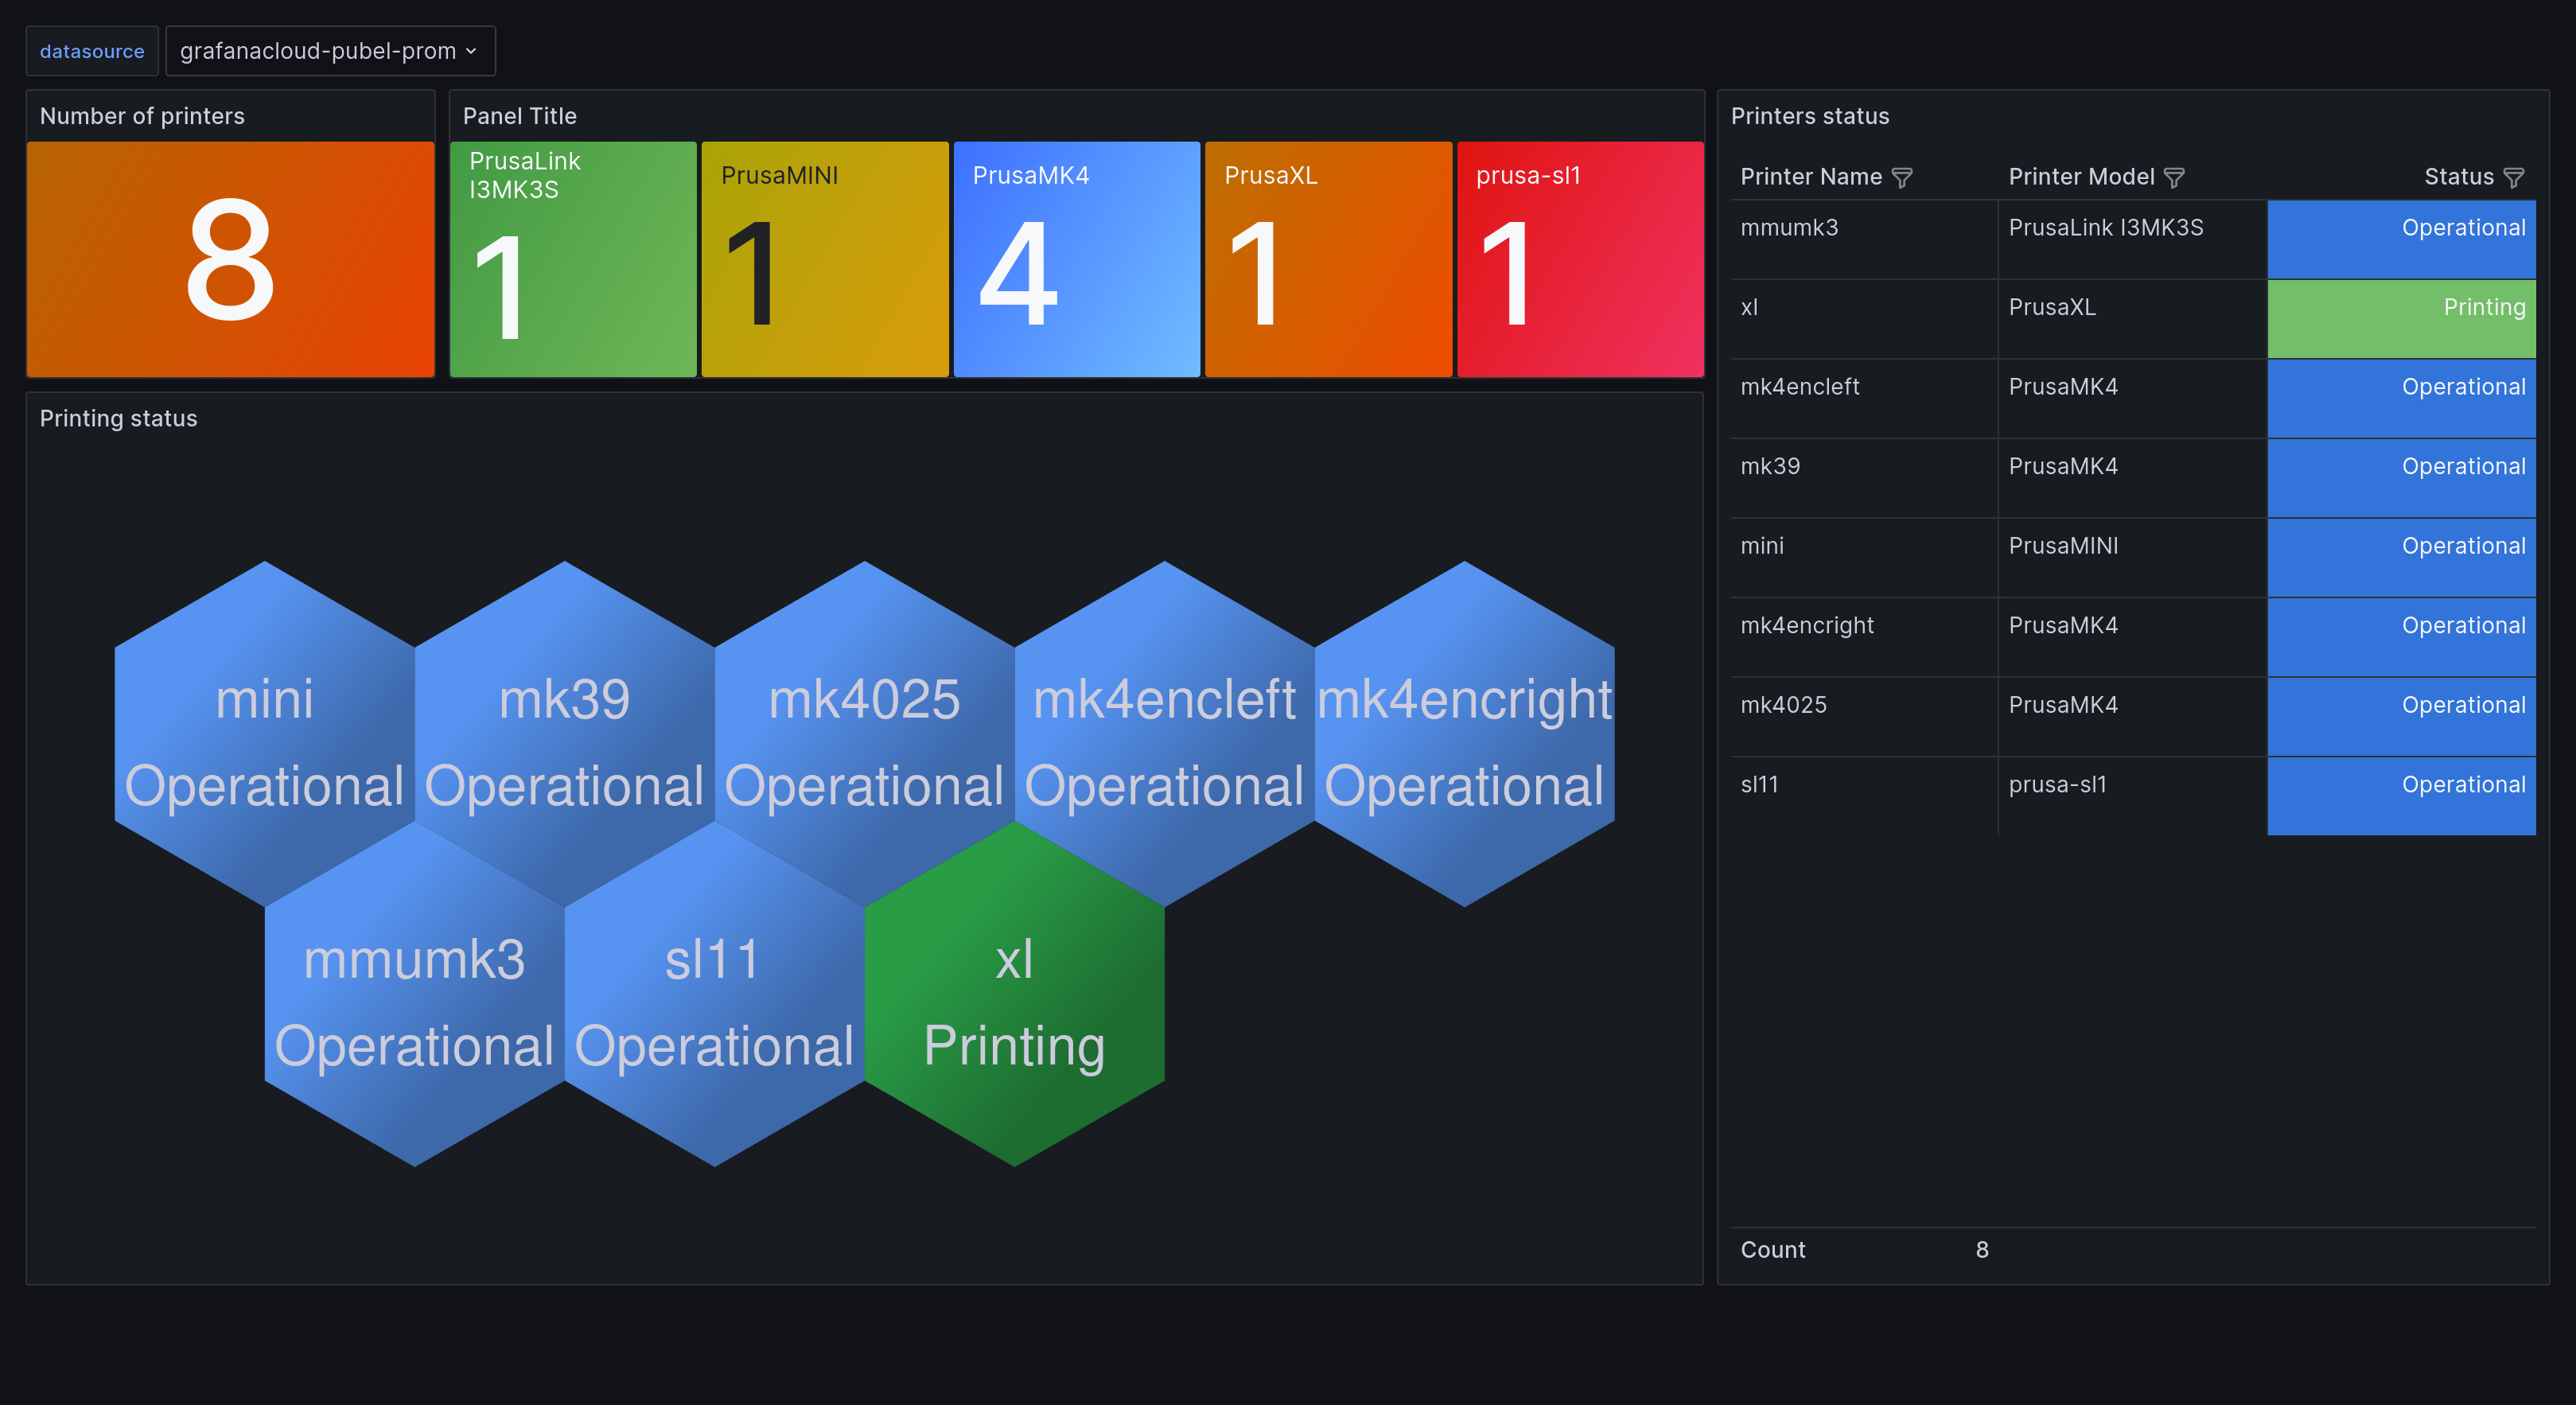Click the prusa-sl1 stat tile
Viewport: 2576px width, 1405px height.
[x=1581, y=259]
